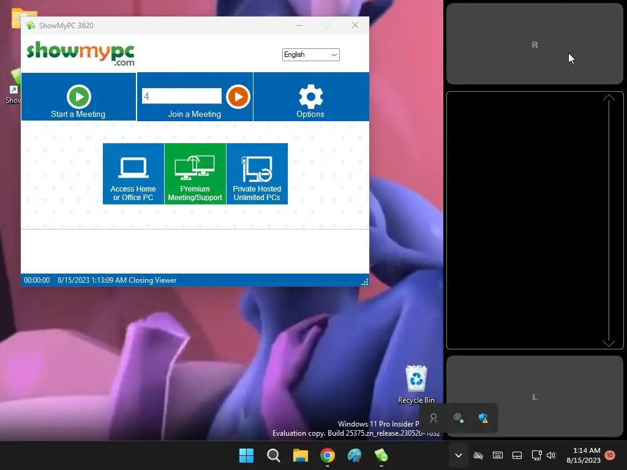Viewport: 627px width, 470px height.
Task: Expand the English language dropdown
Action: point(310,54)
